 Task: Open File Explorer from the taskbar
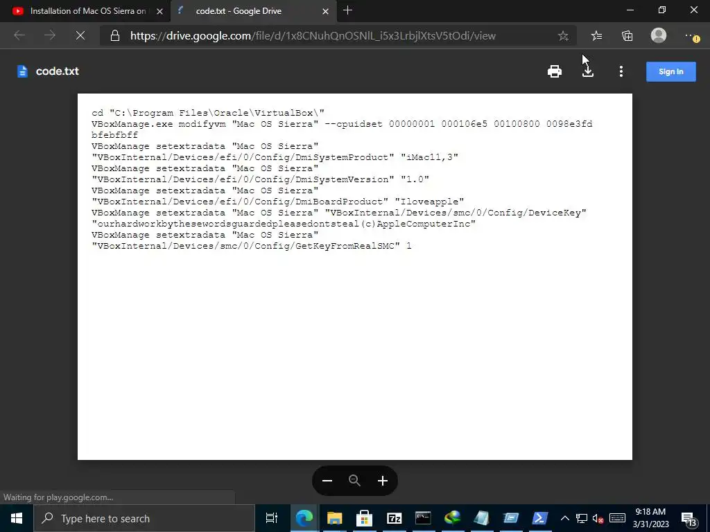coord(335,518)
